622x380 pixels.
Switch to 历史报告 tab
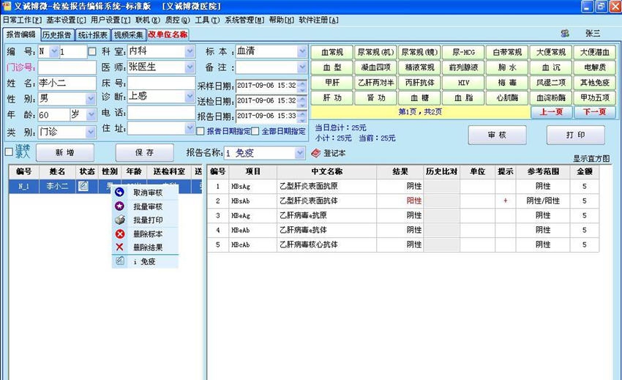pos(56,35)
